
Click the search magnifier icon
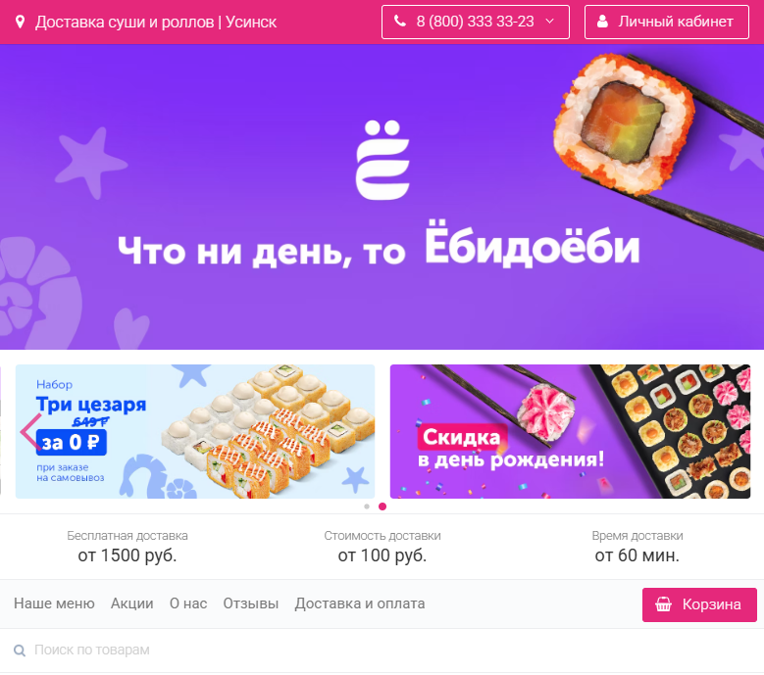(x=20, y=651)
